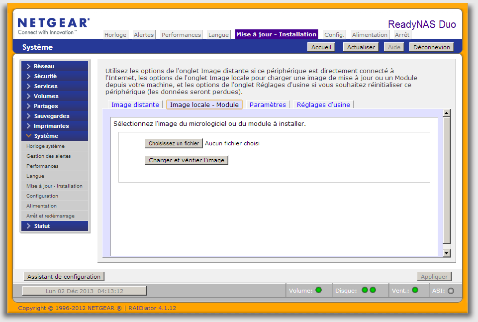The width and height of the screenshot is (478, 322).
Task: Open Assistant de configuration
Action: (64, 277)
